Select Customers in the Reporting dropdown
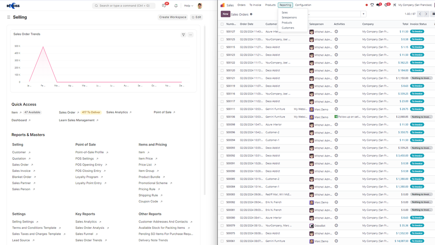 (x=288, y=28)
